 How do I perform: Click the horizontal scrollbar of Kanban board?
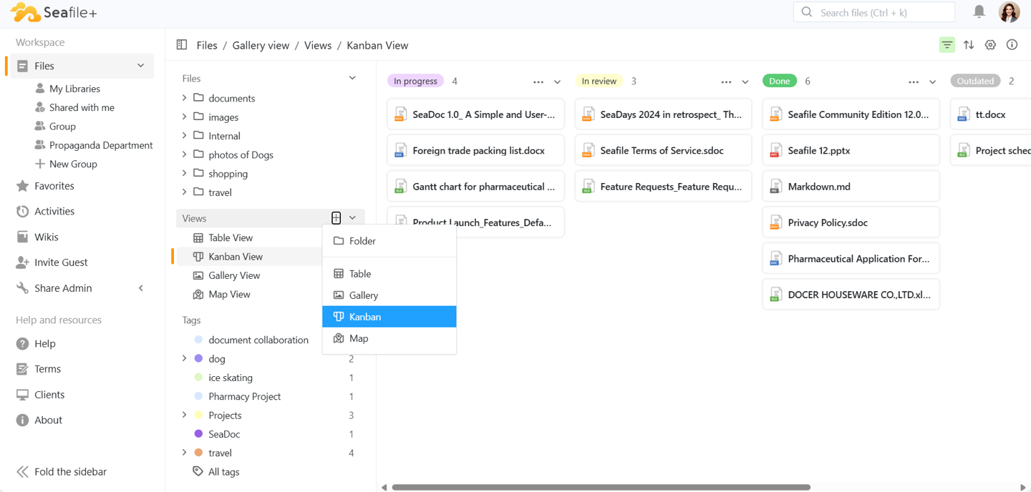click(x=601, y=487)
